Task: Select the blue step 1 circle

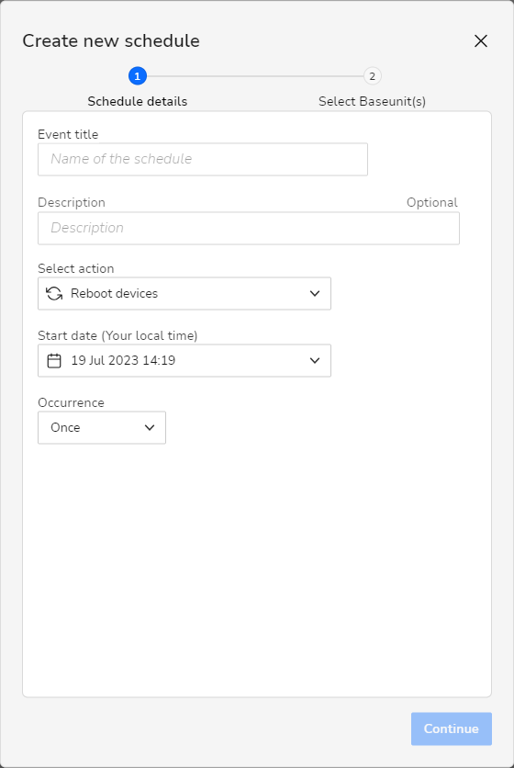Action: (x=138, y=76)
